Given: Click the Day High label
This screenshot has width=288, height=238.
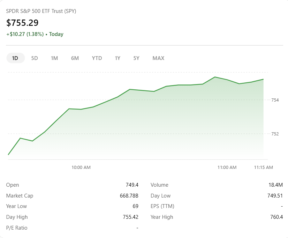Looking at the screenshot, I should click(x=17, y=217).
